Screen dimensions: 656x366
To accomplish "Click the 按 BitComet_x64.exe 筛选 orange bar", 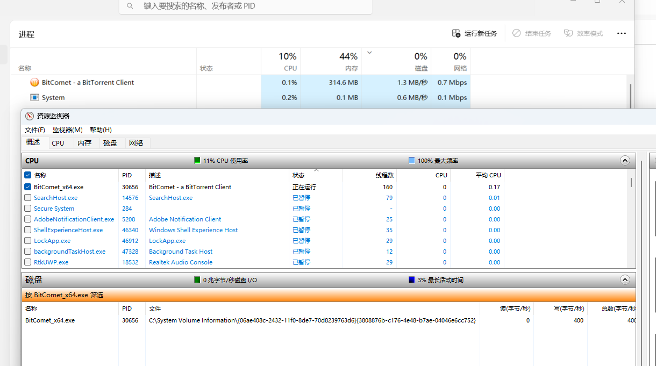I will (329, 295).
